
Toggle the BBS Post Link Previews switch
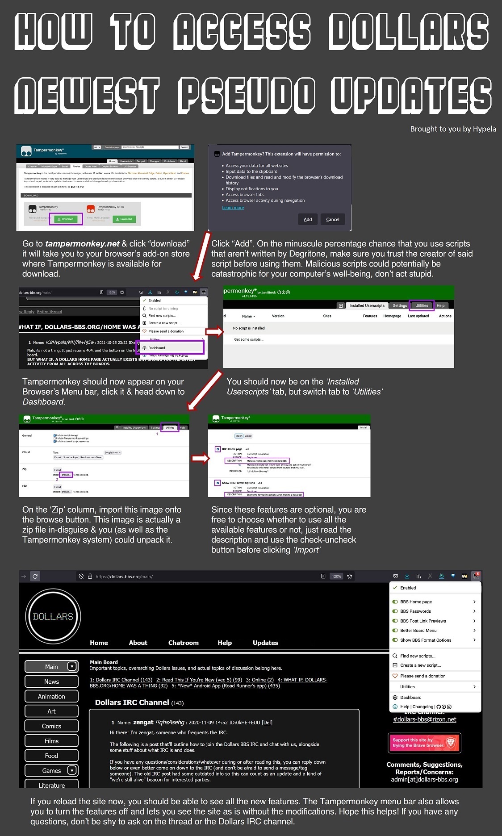click(x=395, y=621)
